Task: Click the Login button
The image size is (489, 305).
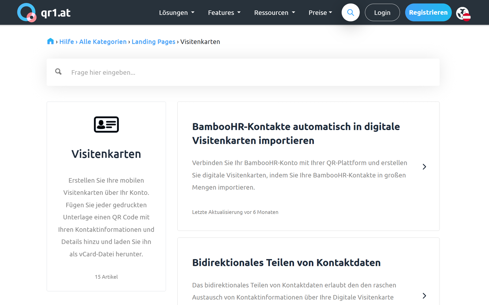Action: pyautogui.click(x=382, y=12)
